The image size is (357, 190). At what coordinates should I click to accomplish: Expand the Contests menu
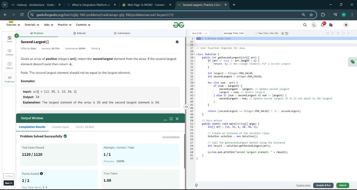pos(83,25)
